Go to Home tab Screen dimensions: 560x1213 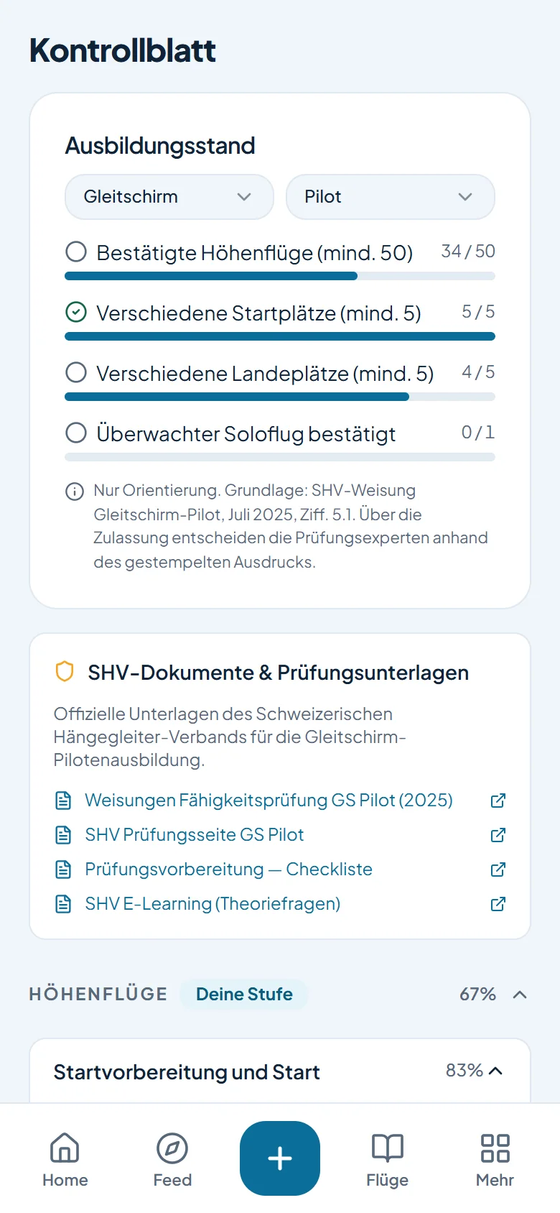click(x=65, y=1158)
